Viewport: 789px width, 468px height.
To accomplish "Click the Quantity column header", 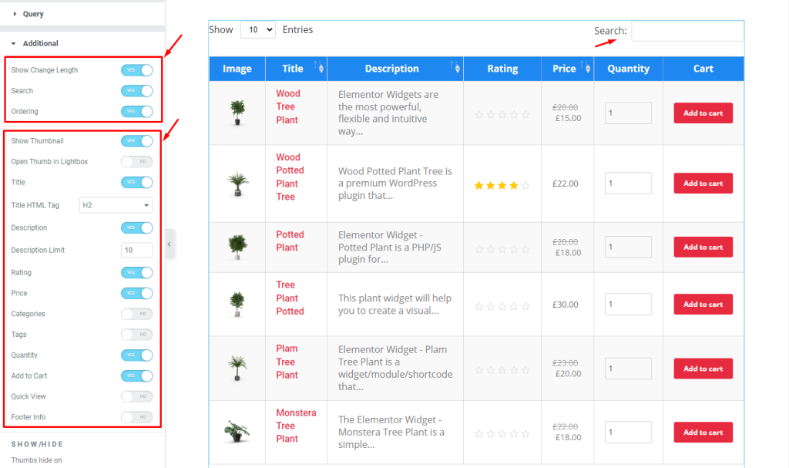I will tap(628, 69).
